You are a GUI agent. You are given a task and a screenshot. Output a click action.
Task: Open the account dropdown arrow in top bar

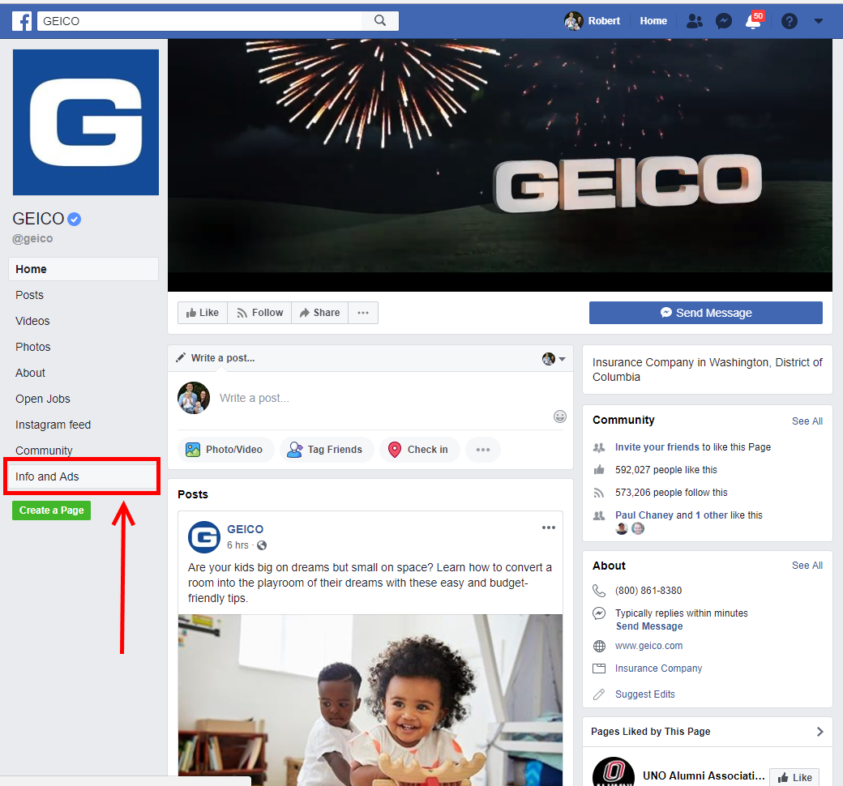[819, 21]
